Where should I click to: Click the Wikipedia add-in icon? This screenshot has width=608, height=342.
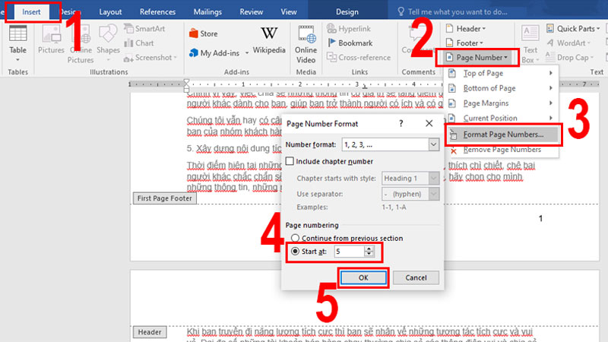tap(269, 40)
